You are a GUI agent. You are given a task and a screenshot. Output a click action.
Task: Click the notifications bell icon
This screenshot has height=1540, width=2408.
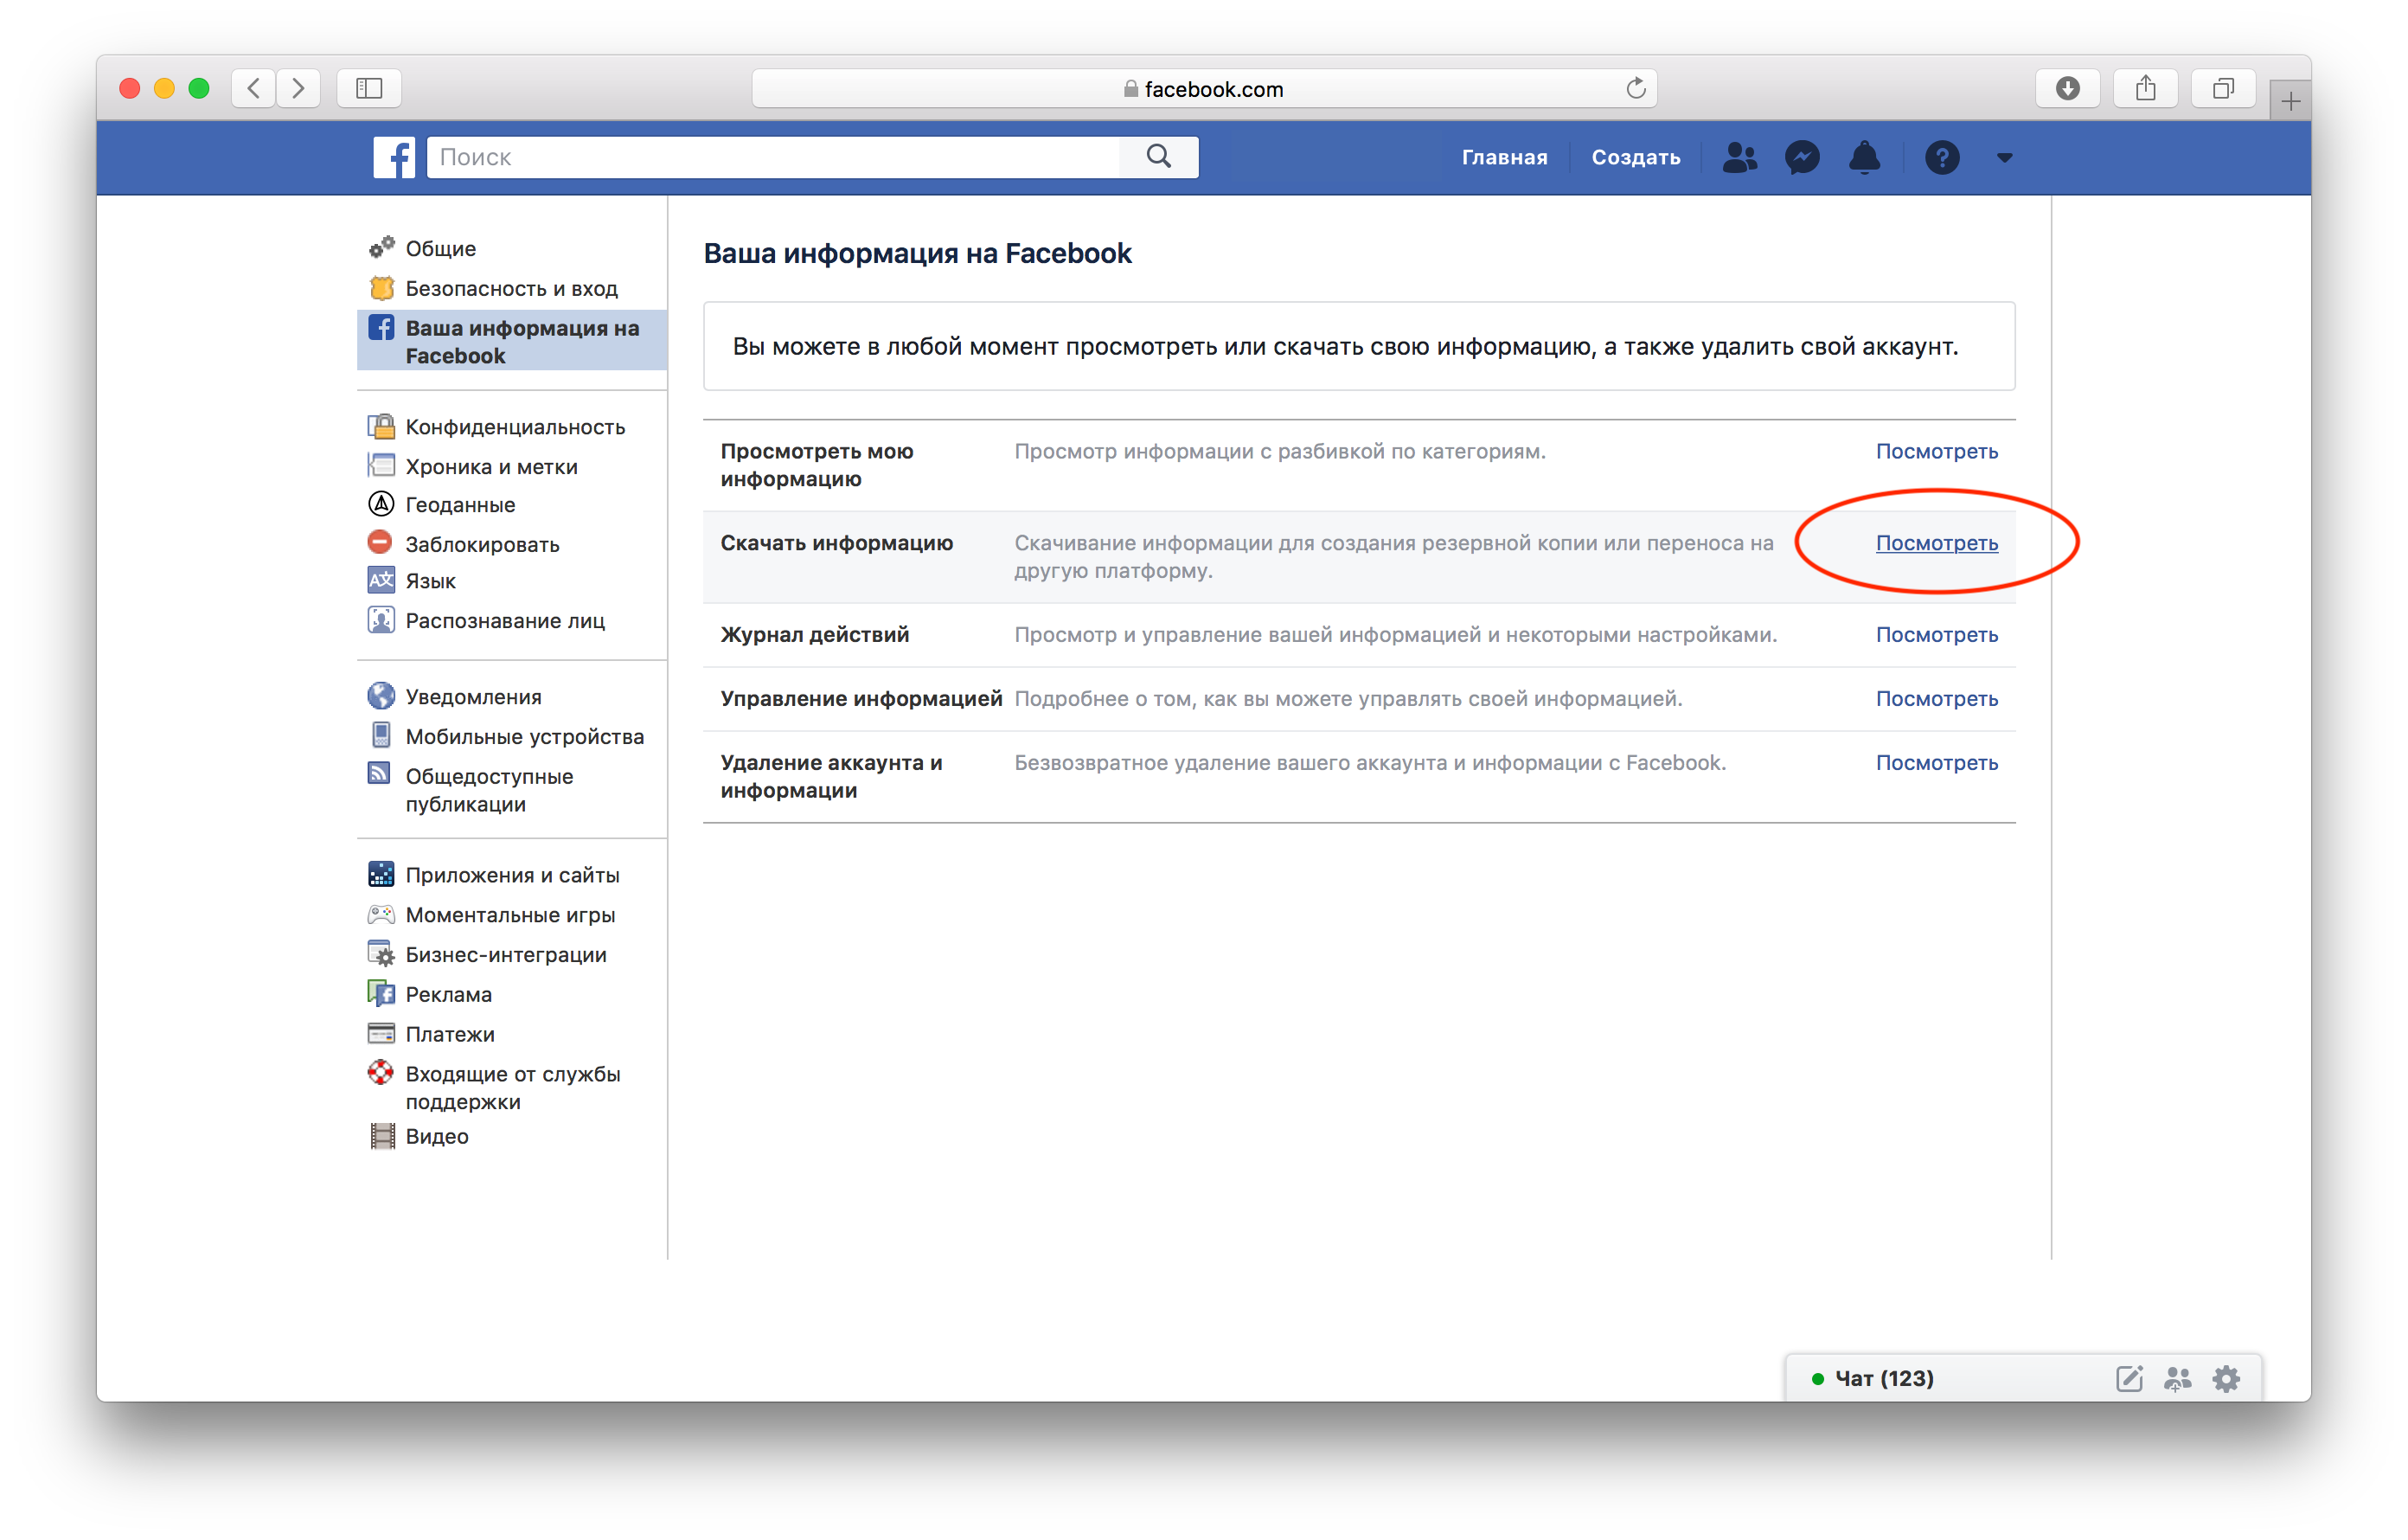(x=1864, y=157)
